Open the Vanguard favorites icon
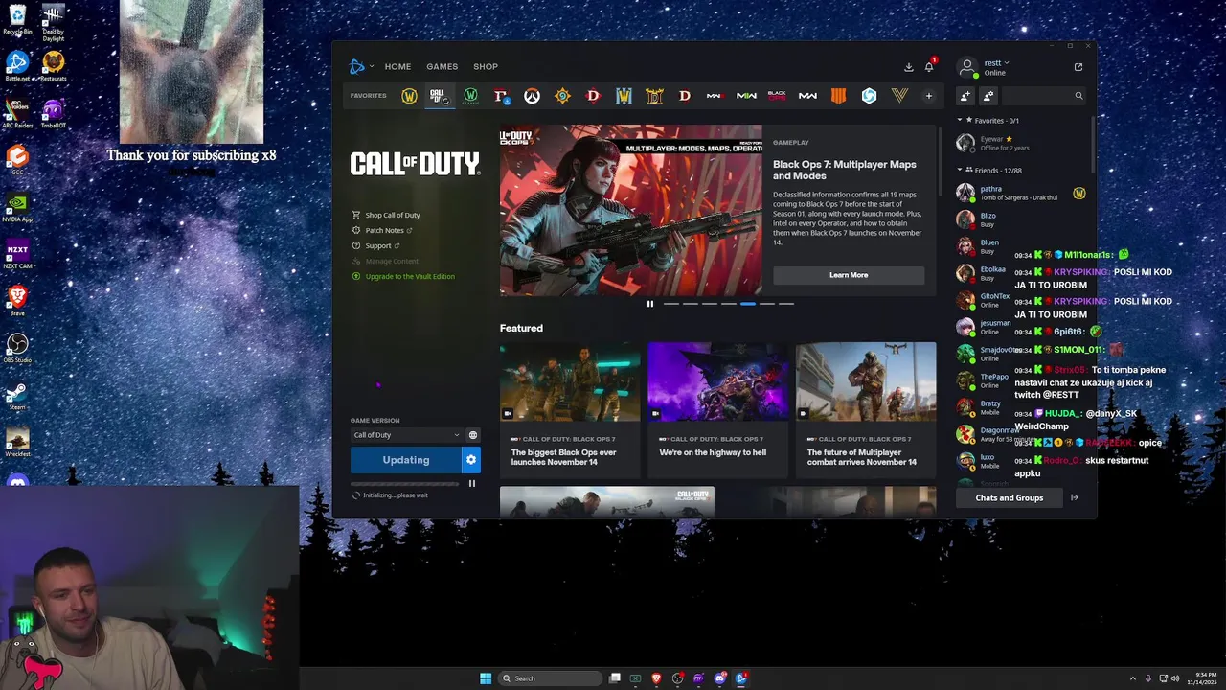Image resolution: width=1226 pixels, height=690 pixels. (x=899, y=96)
